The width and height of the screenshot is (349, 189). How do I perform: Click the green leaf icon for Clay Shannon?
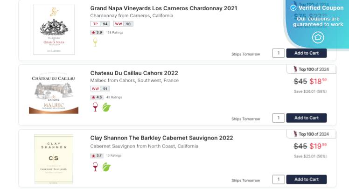pyautogui.click(x=106, y=167)
